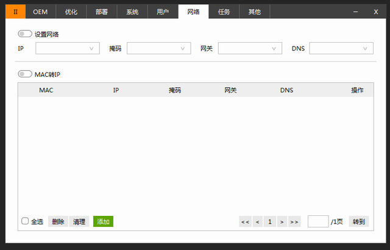
Task: Click the 掩码 column header in table
Action: point(175,90)
